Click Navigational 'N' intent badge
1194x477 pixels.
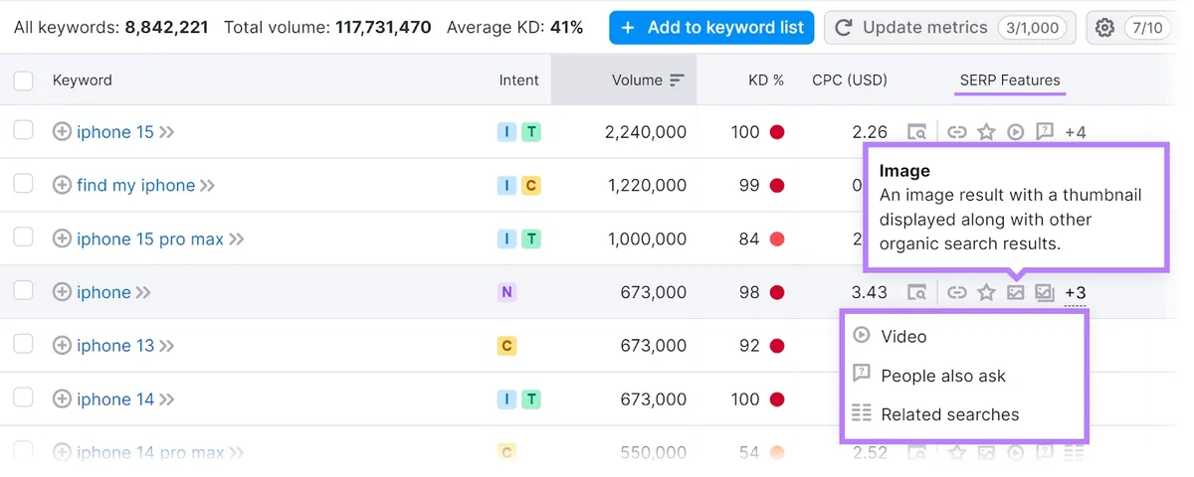coord(507,292)
